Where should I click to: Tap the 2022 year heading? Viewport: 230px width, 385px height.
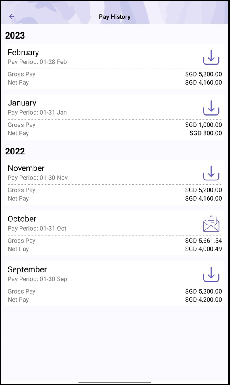(x=15, y=151)
